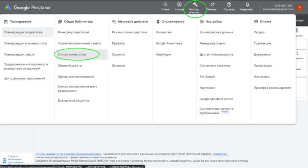Open Загрузки
The image size is (308, 168).
click(119, 66)
